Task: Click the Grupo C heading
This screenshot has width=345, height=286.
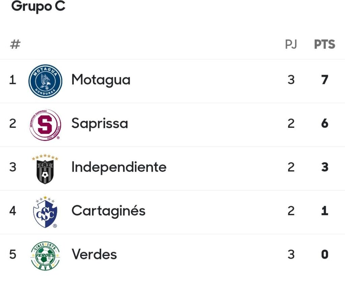Action: coord(38,6)
